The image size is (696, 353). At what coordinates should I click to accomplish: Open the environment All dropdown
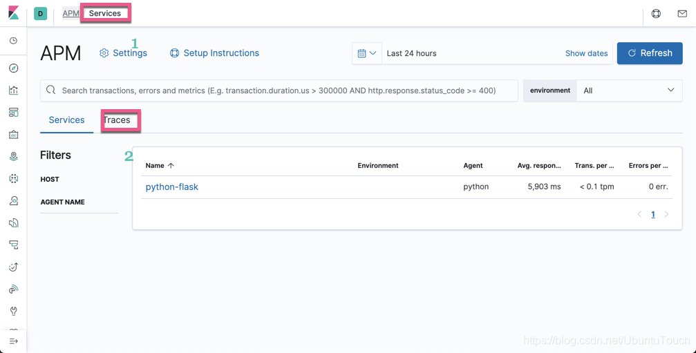point(630,90)
